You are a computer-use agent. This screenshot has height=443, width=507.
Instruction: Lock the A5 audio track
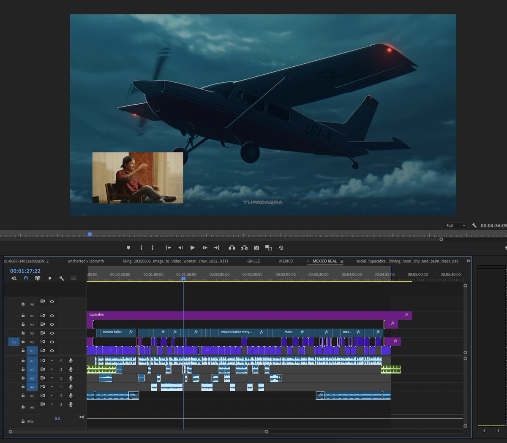[23, 396]
